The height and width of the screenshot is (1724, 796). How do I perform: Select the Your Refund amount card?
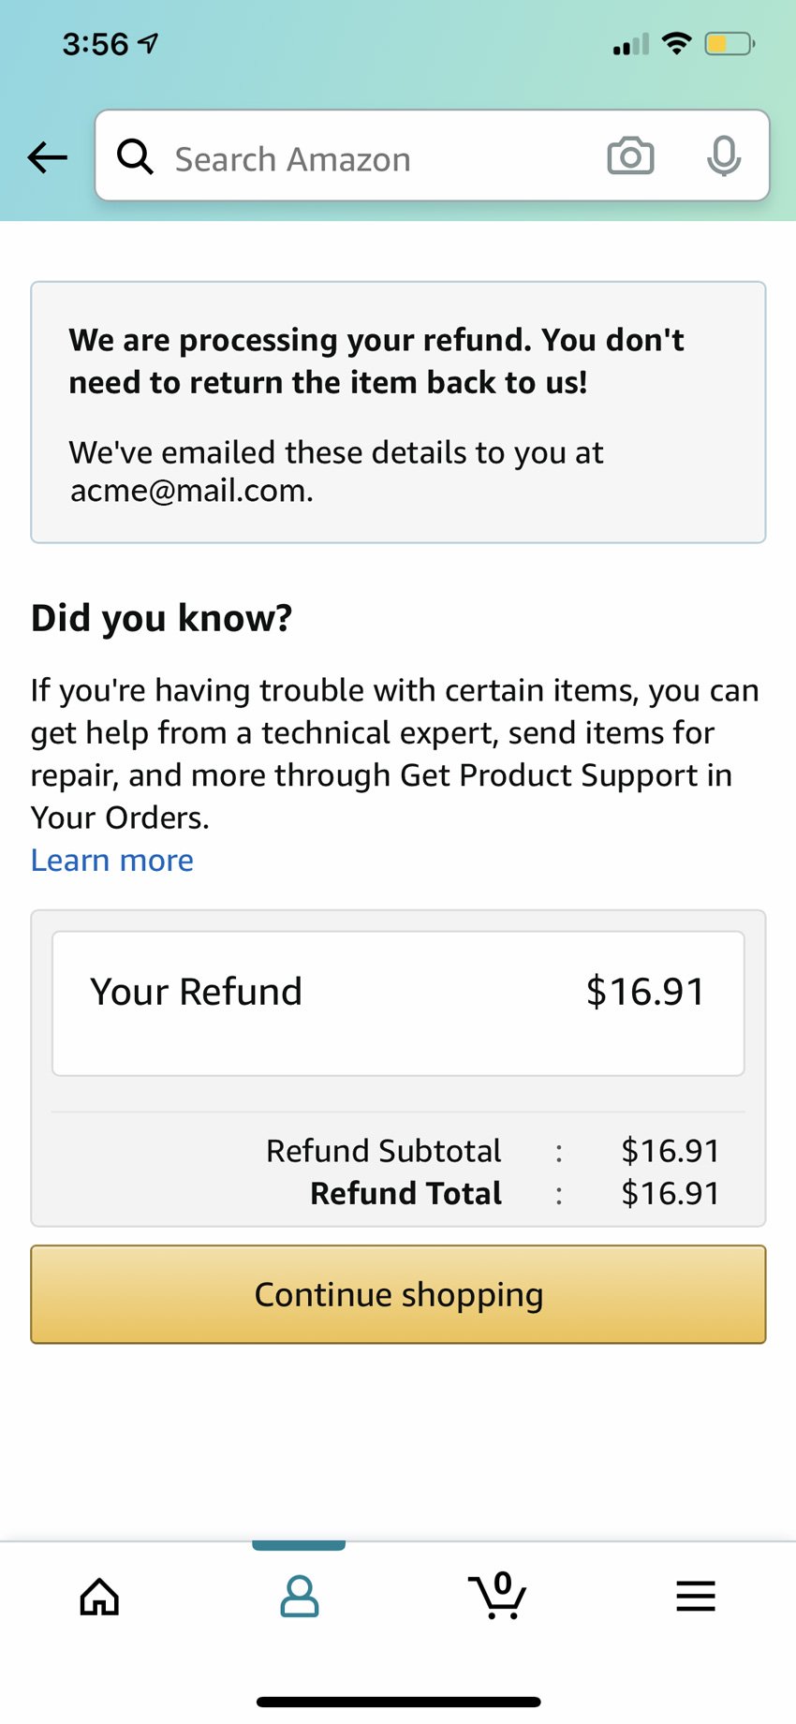(397, 1001)
